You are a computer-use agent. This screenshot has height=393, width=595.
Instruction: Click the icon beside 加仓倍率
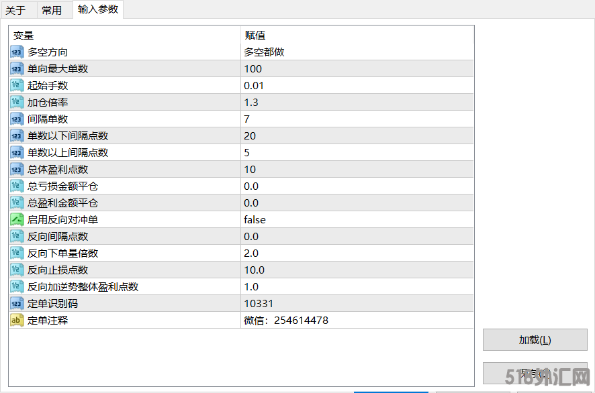pyautogui.click(x=17, y=103)
